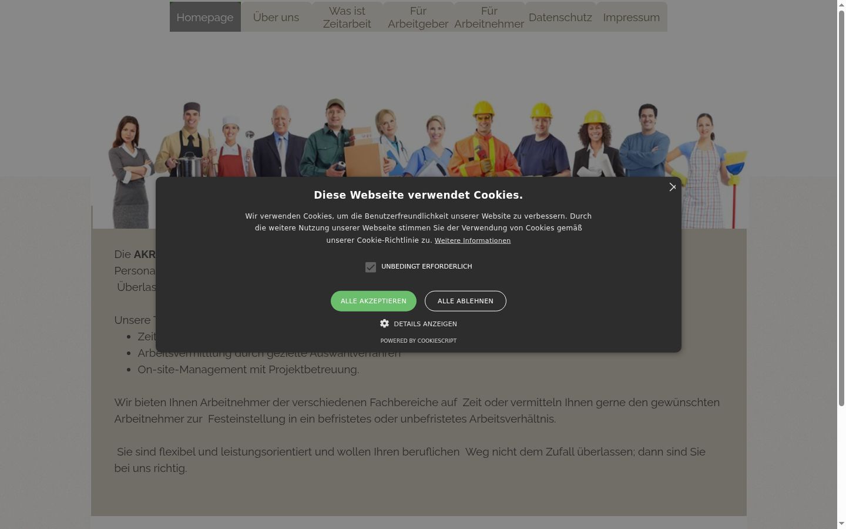Click the scroll-down arrow of the page scrollbar
Viewport: 846px width, 529px height.
[841, 524]
